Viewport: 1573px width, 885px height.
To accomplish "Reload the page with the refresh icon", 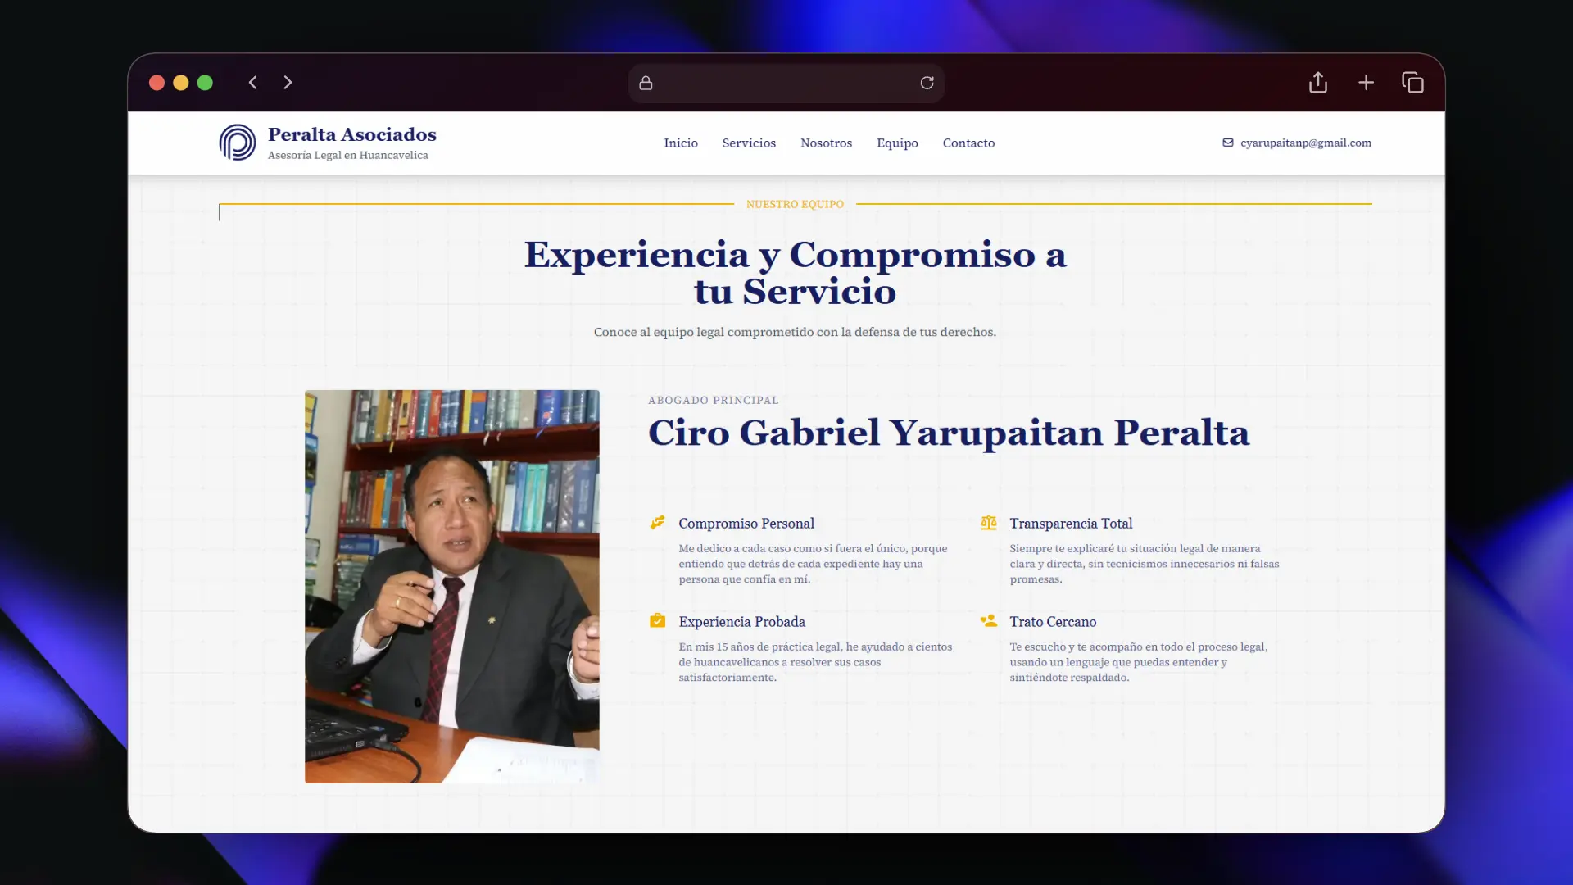I will 927,83.
